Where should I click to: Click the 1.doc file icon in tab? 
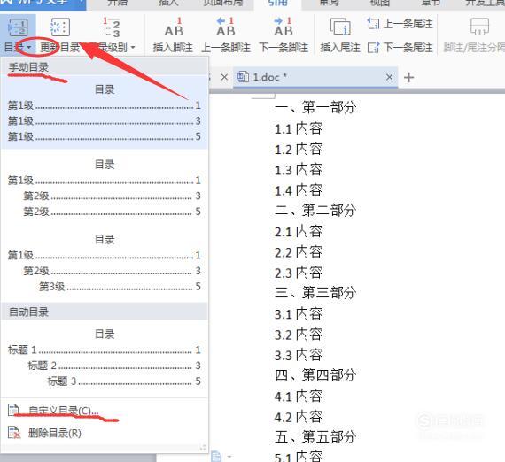pos(243,77)
